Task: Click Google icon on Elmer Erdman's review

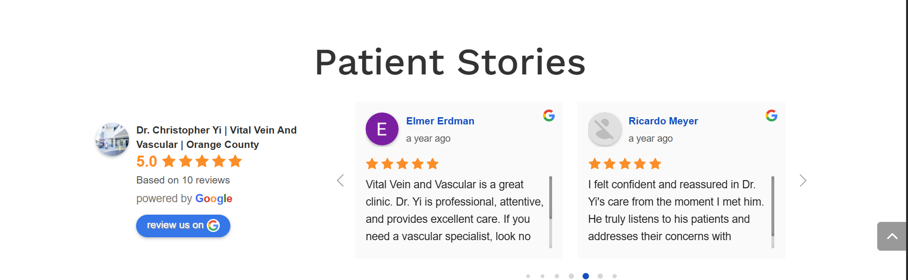Action: tap(549, 115)
